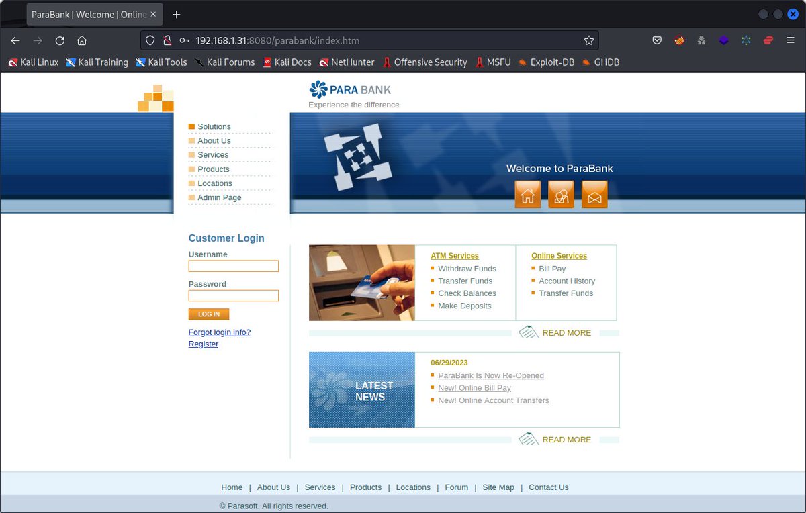806x513 pixels.
Task: Click the orange About Us people icon
Action: [x=562, y=195]
